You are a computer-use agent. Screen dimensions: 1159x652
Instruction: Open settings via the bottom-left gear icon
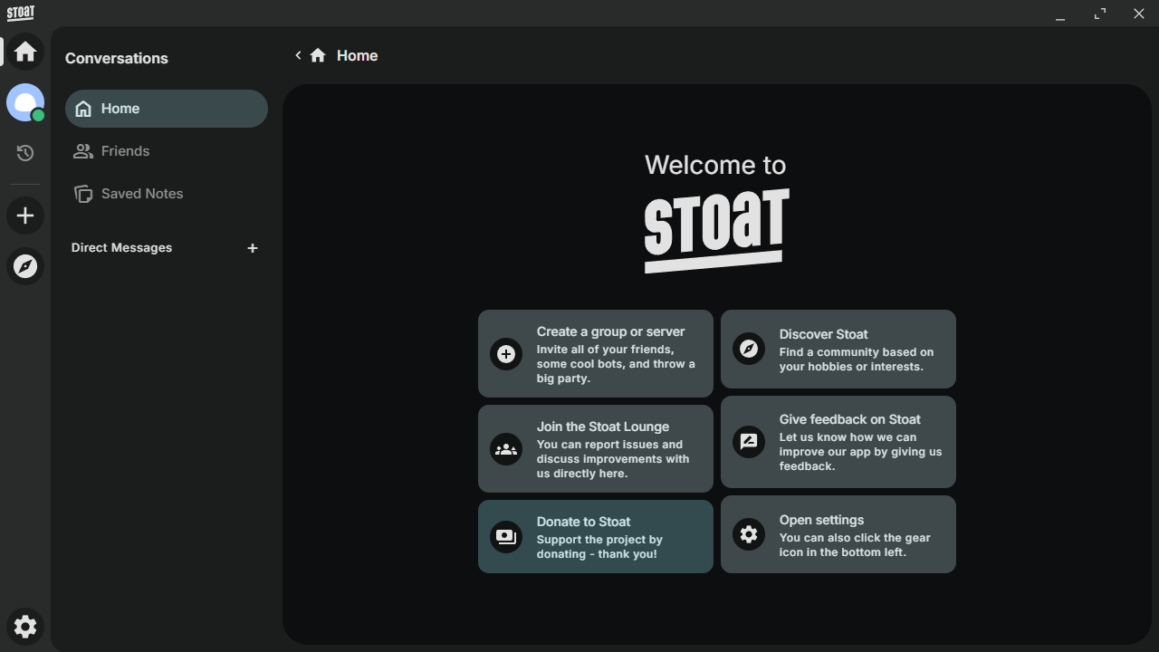click(x=25, y=627)
